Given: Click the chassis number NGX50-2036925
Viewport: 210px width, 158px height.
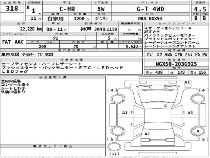Looking at the screenshot, I should coord(176,64).
